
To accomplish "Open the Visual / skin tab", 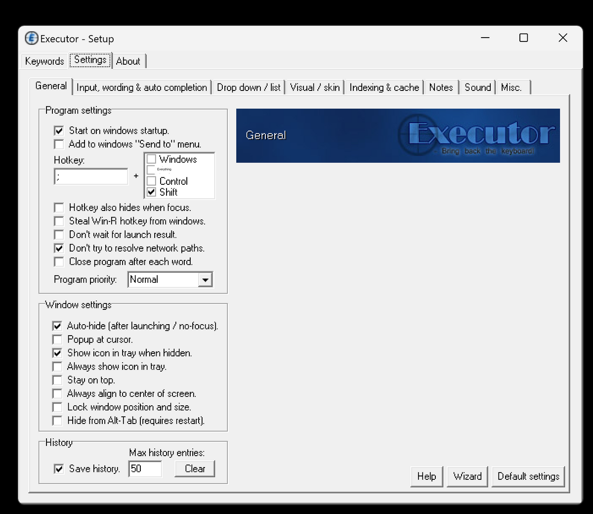I will coord(315,87).
